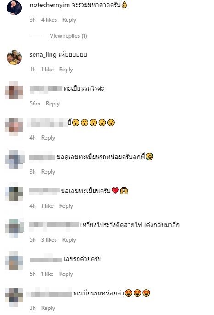Show the 1 like on red heart comment
214x315 pixels.
pyautogui.click(x=47, y=206)
